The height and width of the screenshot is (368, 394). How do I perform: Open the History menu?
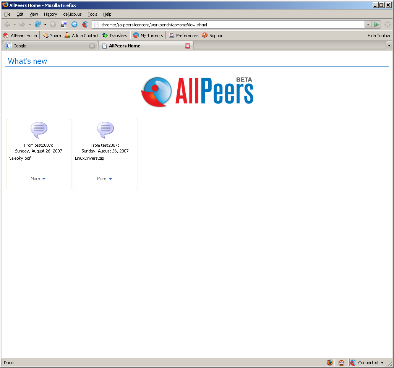[50, 14]
